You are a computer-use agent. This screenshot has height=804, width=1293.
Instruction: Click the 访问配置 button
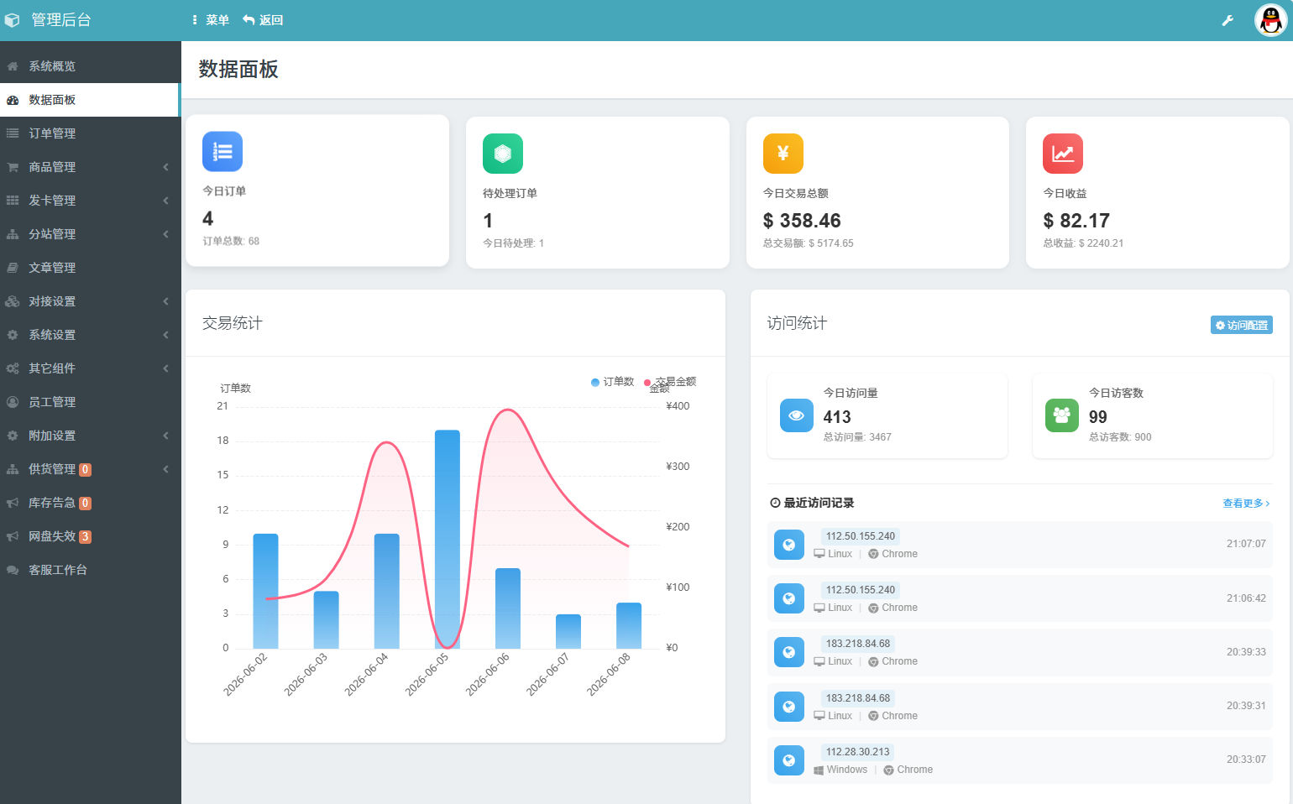(1242, 325)
